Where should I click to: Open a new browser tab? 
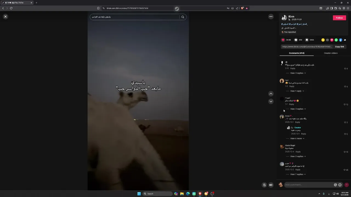[36, 3]
